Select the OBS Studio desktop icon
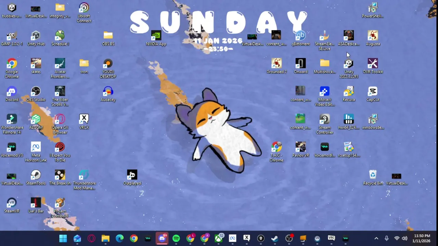438x246 pixels. click(36, 94)
